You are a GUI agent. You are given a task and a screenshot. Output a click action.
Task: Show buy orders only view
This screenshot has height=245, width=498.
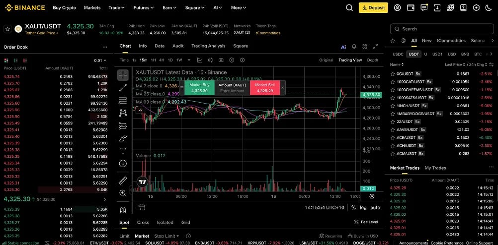coord(15,60)
